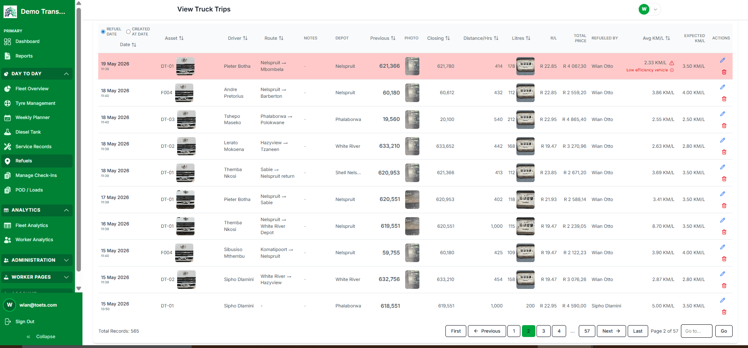Screen dimensions: 748x348
Task: Sort table by Avg KM/L column
Action: coord(656,38)
